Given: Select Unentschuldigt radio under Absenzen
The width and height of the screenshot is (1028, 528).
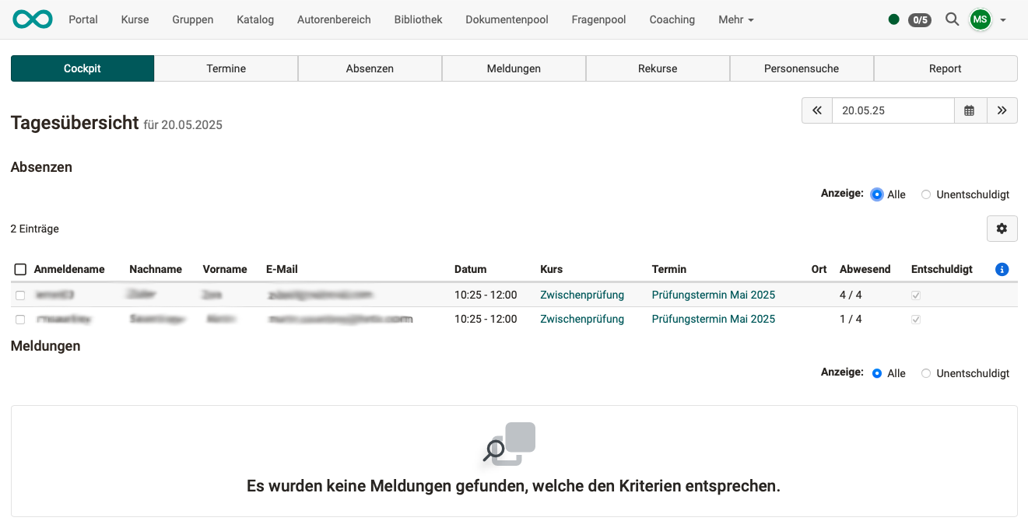Looking at the screenshot, I should pyautogui.click(x=926, y=194).
